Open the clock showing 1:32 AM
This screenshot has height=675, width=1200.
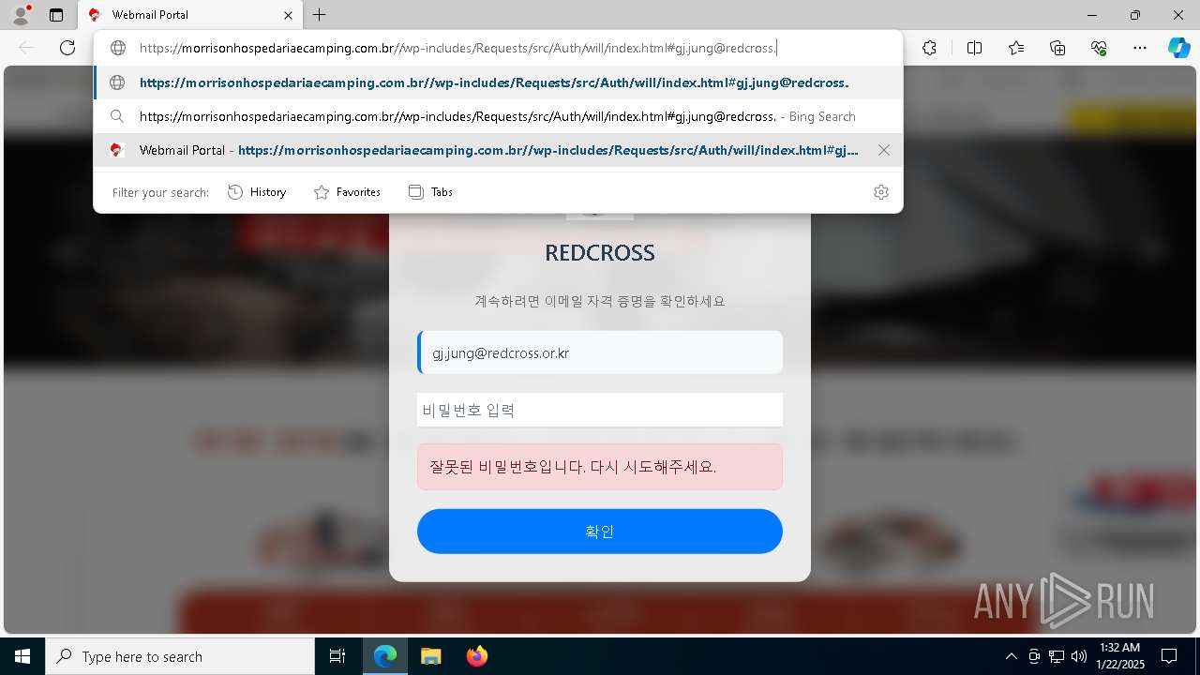[1119, 656]
